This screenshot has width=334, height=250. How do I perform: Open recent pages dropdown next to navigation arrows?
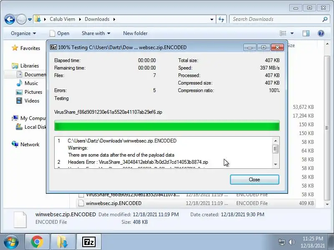coord(30,19)
